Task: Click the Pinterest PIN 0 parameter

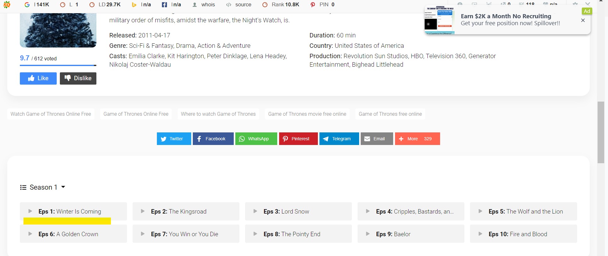Action: pyautogui.click(x=322, y=4)
